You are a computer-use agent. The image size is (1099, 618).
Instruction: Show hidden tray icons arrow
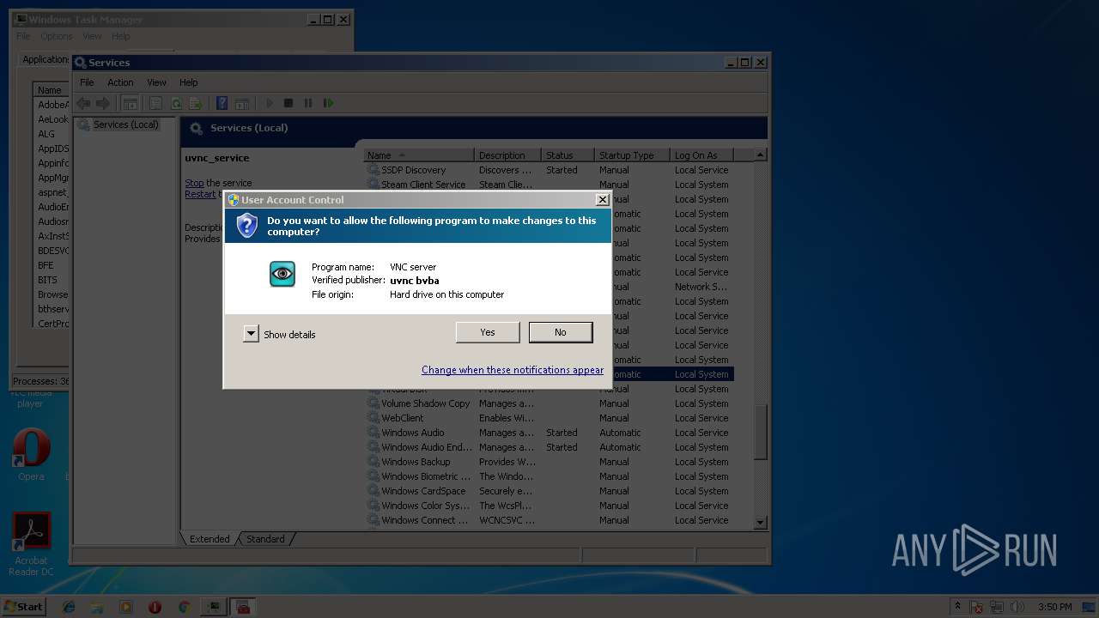958,606
